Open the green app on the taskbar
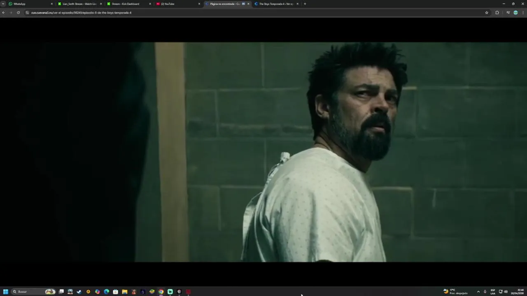Image resolution: width=527 pixels, height=296 pixels. (x=170, y=291)
